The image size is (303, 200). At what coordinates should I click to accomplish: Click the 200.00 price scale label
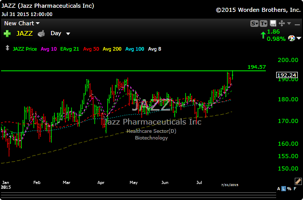pos(288,60)
